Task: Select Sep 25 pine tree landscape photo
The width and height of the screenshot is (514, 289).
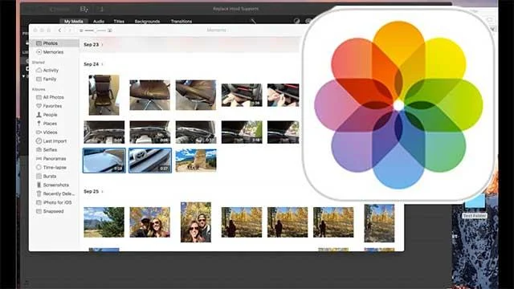Action: (x=104, y=222)
